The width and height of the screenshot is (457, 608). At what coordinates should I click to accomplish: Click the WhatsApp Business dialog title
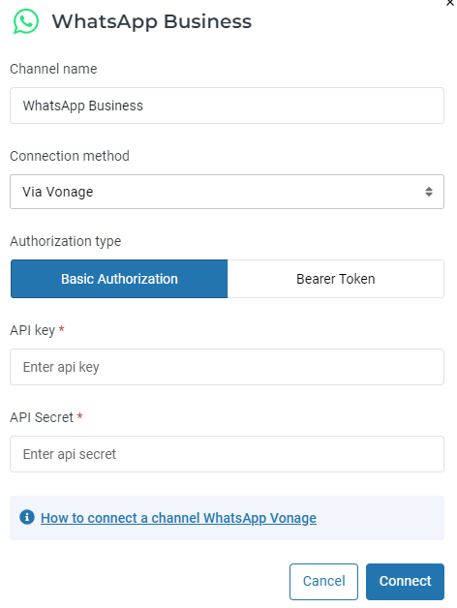[152, 21]
